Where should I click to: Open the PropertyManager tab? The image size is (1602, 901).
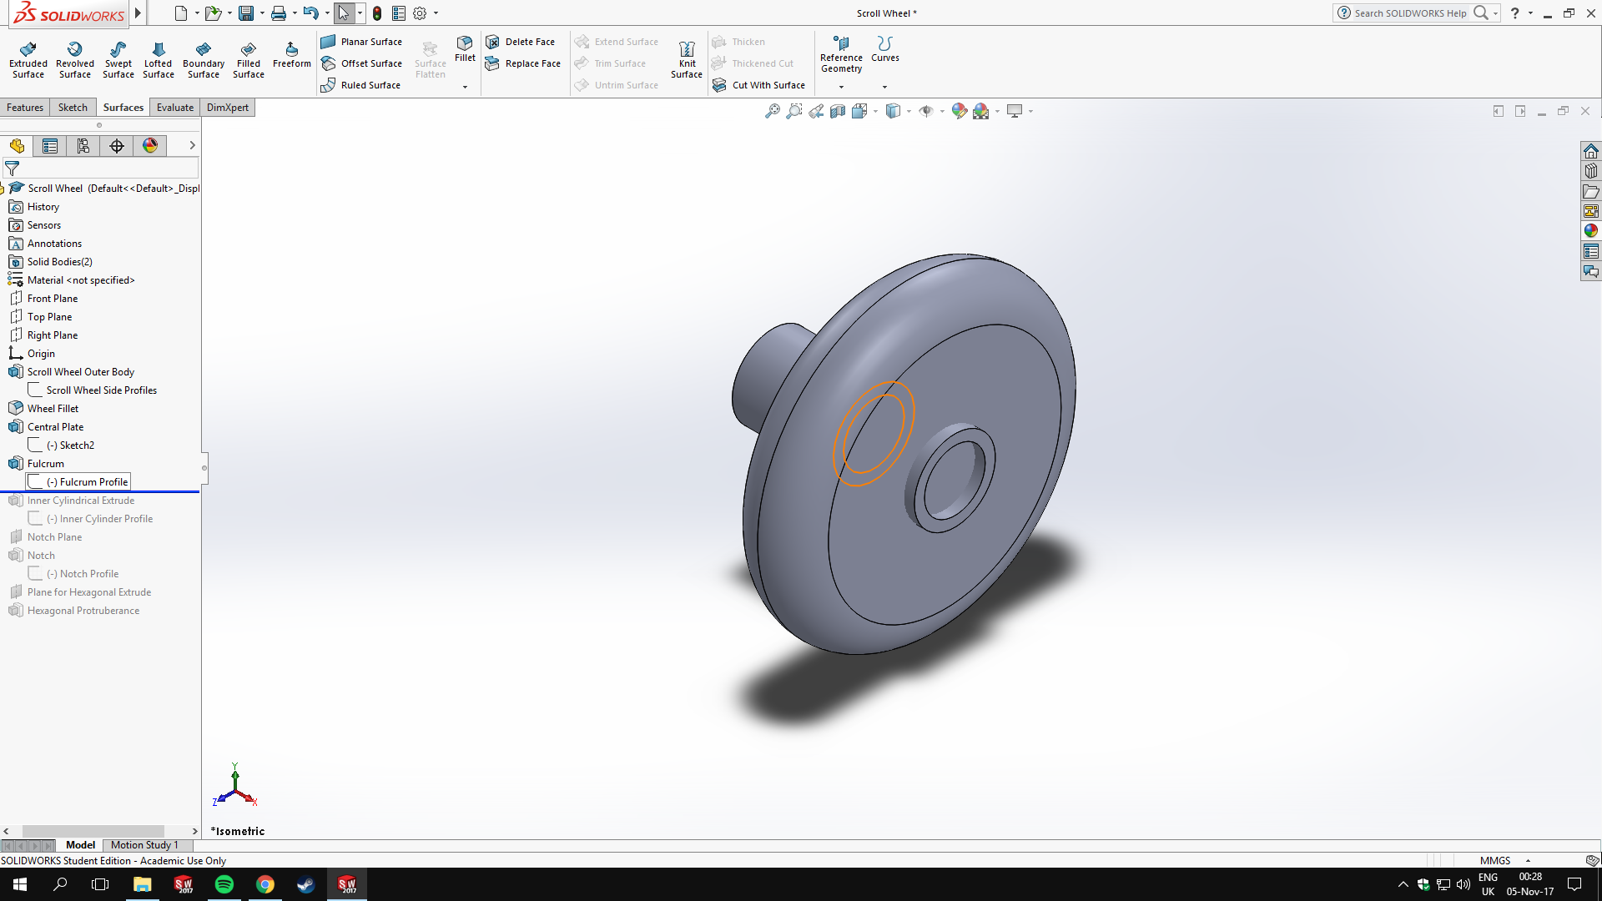coord(50,146)
